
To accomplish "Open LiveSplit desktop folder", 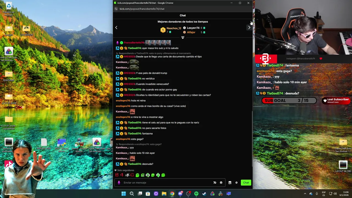I will point(9,31).
